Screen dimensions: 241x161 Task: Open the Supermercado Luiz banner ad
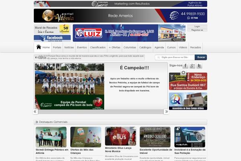click(129, 33)
